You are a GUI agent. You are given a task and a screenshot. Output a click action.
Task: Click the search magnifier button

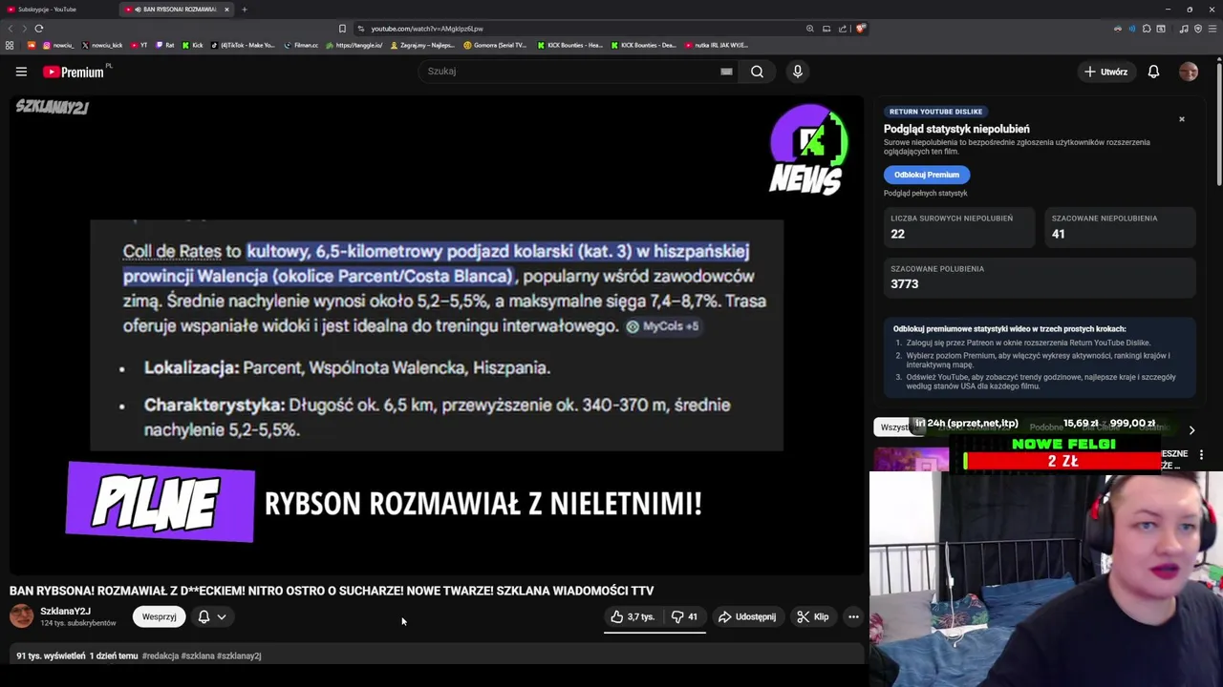757,72
